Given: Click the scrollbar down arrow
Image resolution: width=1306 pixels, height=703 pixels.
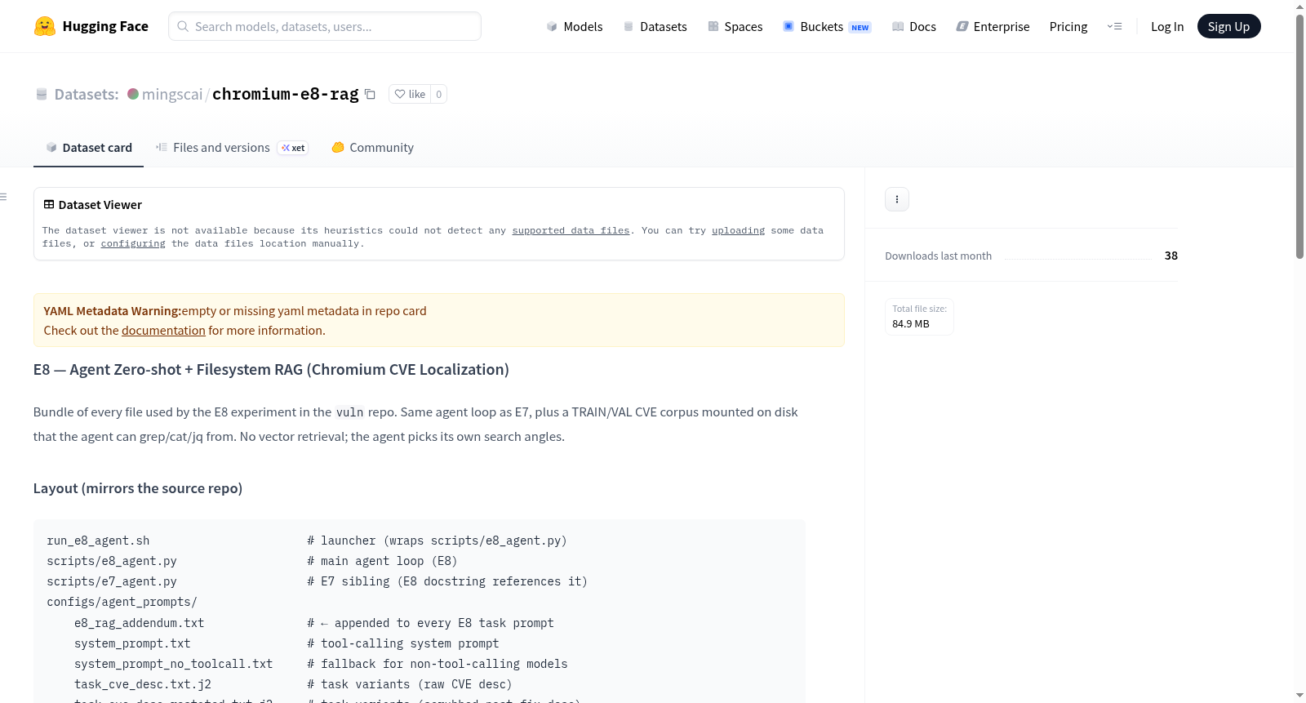Looking at the screenshot, I should pyautogui.click(x=1299, y=696).
